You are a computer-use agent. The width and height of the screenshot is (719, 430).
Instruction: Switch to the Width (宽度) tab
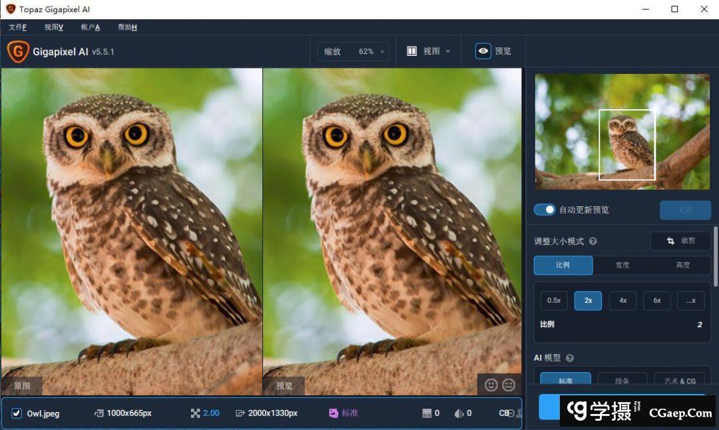pos(622,265)
